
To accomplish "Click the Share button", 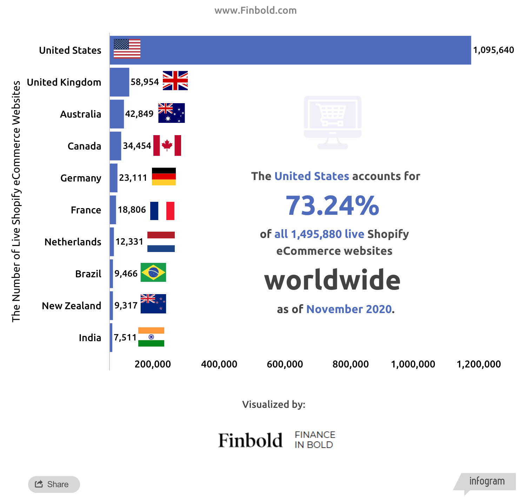I will 54,484.
